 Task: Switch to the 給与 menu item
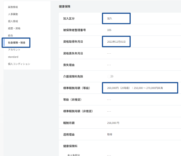click(10, 35)
